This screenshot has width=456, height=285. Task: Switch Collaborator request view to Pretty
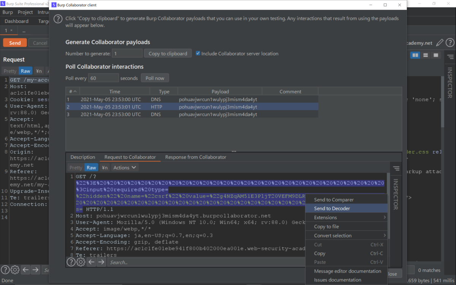point(76,168)
